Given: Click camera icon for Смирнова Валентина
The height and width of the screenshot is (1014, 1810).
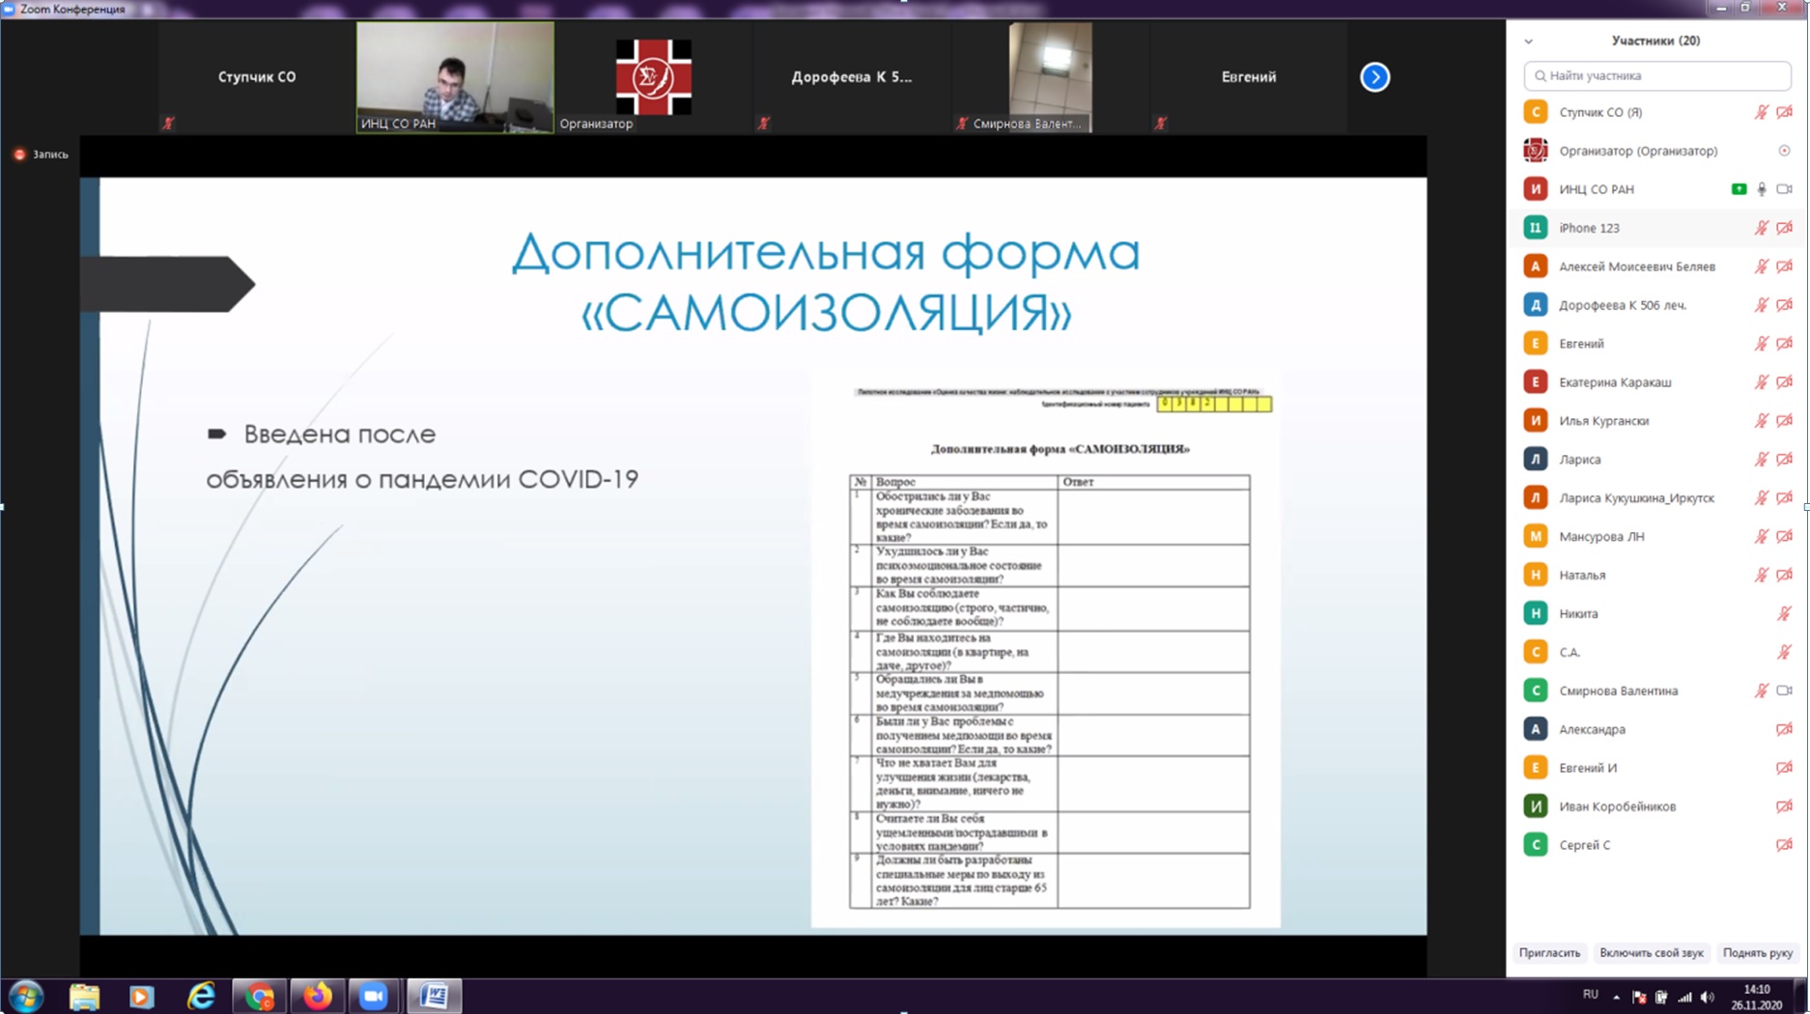Looking at the screenshot, I should pyautogui.click(x=1784, y=690).
